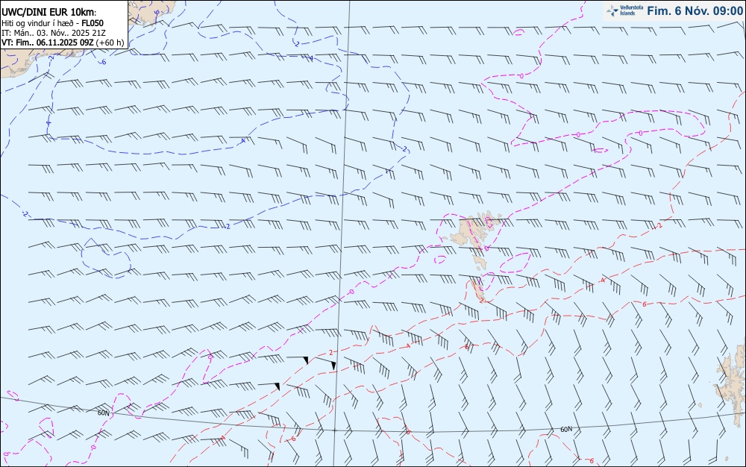746x467 pixels.
Task: Click the '60N' latitude label near right side
Action: pyautogui.click(x=566, y=430)
